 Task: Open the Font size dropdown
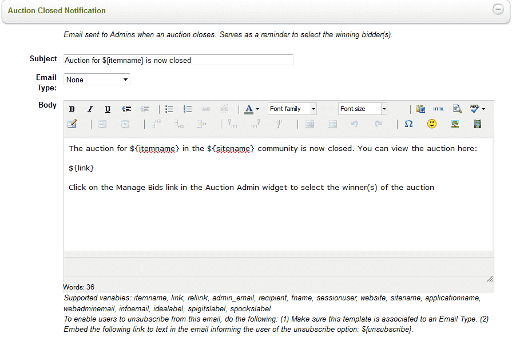pos(363,109)
